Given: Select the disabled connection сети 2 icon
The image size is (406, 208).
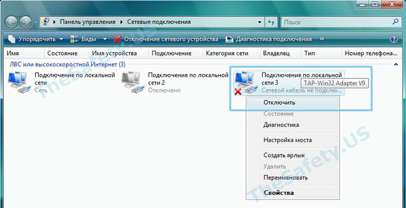Looking at the screenshot, I should pos(131,83).
